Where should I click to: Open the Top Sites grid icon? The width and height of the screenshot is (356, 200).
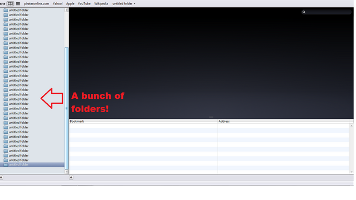[18, 4]
